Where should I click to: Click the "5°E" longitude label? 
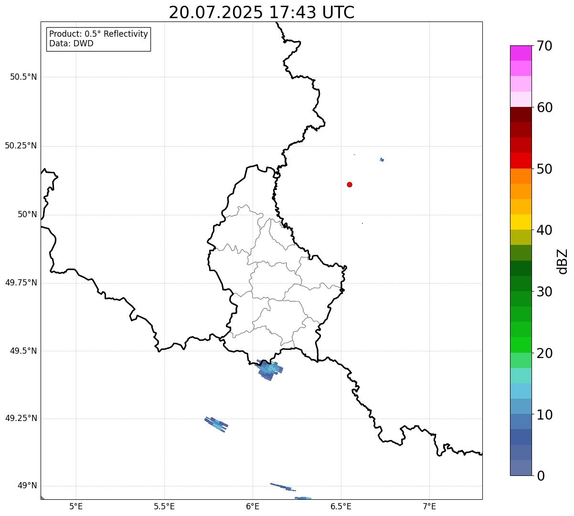click(x=76, y=506)
